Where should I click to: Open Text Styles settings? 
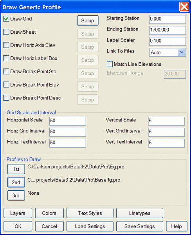pyautogui.click(x=90, y=213)
